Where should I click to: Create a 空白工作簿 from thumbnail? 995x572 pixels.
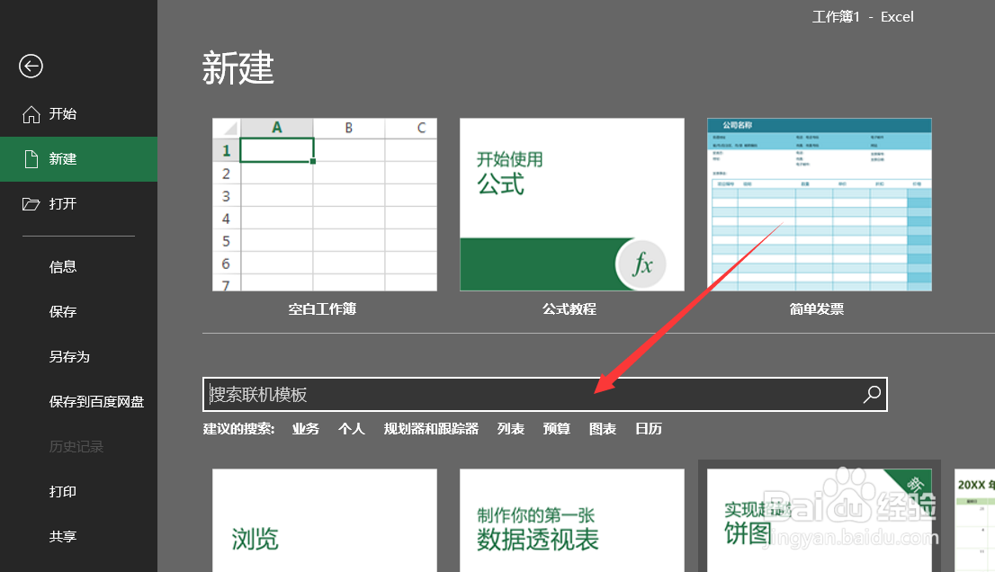tap(324, 204)
